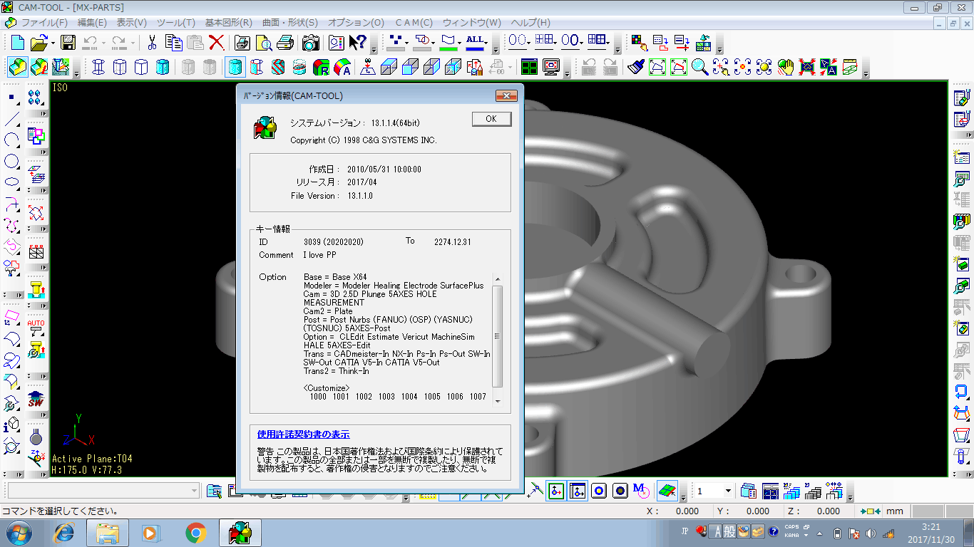The width and height of the screenshot is (974, 547).
Task: Toggle the M clock snap icon
Action: pyautogui.click(x=642, y=491)
